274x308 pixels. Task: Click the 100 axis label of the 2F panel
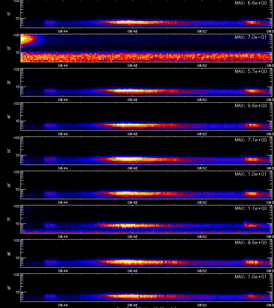[x=16, y=35]
